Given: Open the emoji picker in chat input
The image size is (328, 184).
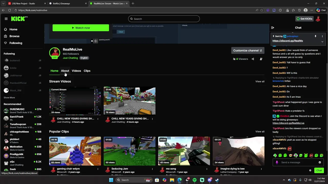Looking at the screenshot, I should point(320,162).
